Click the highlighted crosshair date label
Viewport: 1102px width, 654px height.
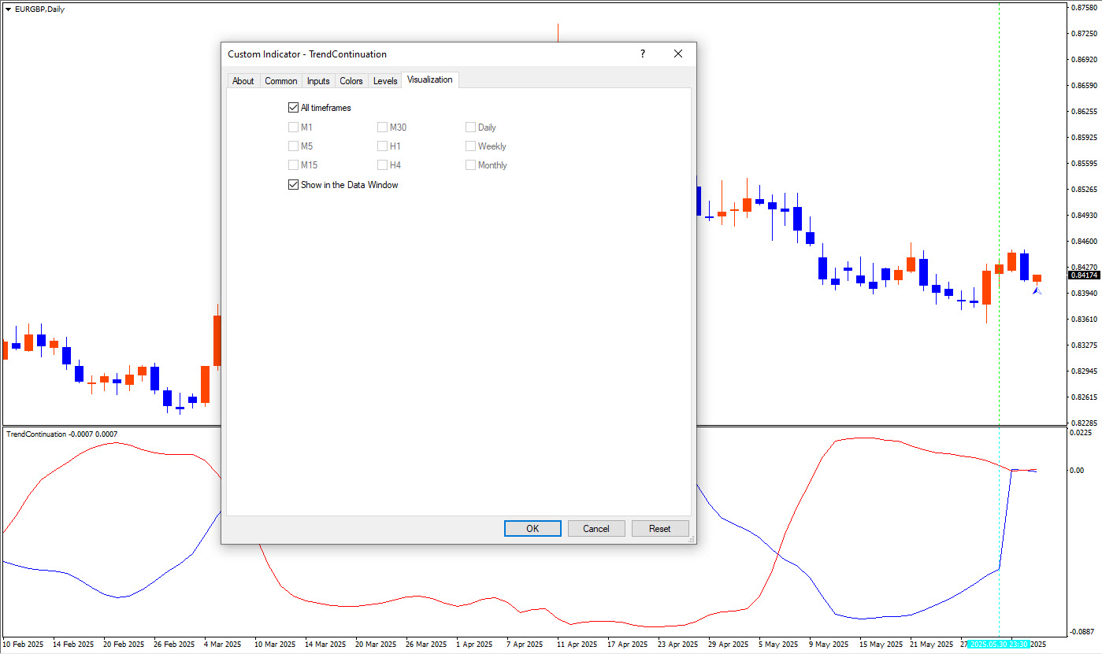[999, 644]
